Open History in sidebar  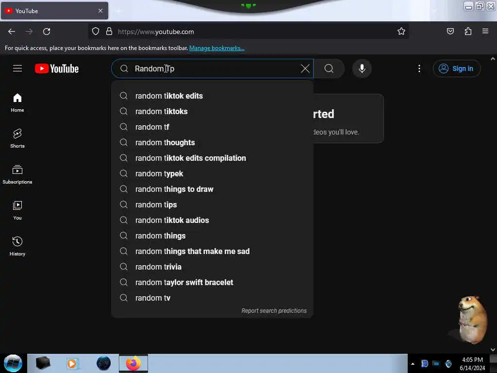(x=17, y=246)
